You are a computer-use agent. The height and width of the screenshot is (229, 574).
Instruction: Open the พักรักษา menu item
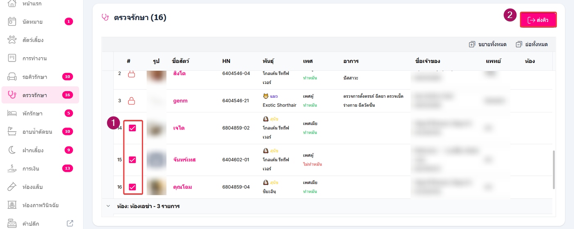pos(32,113)
